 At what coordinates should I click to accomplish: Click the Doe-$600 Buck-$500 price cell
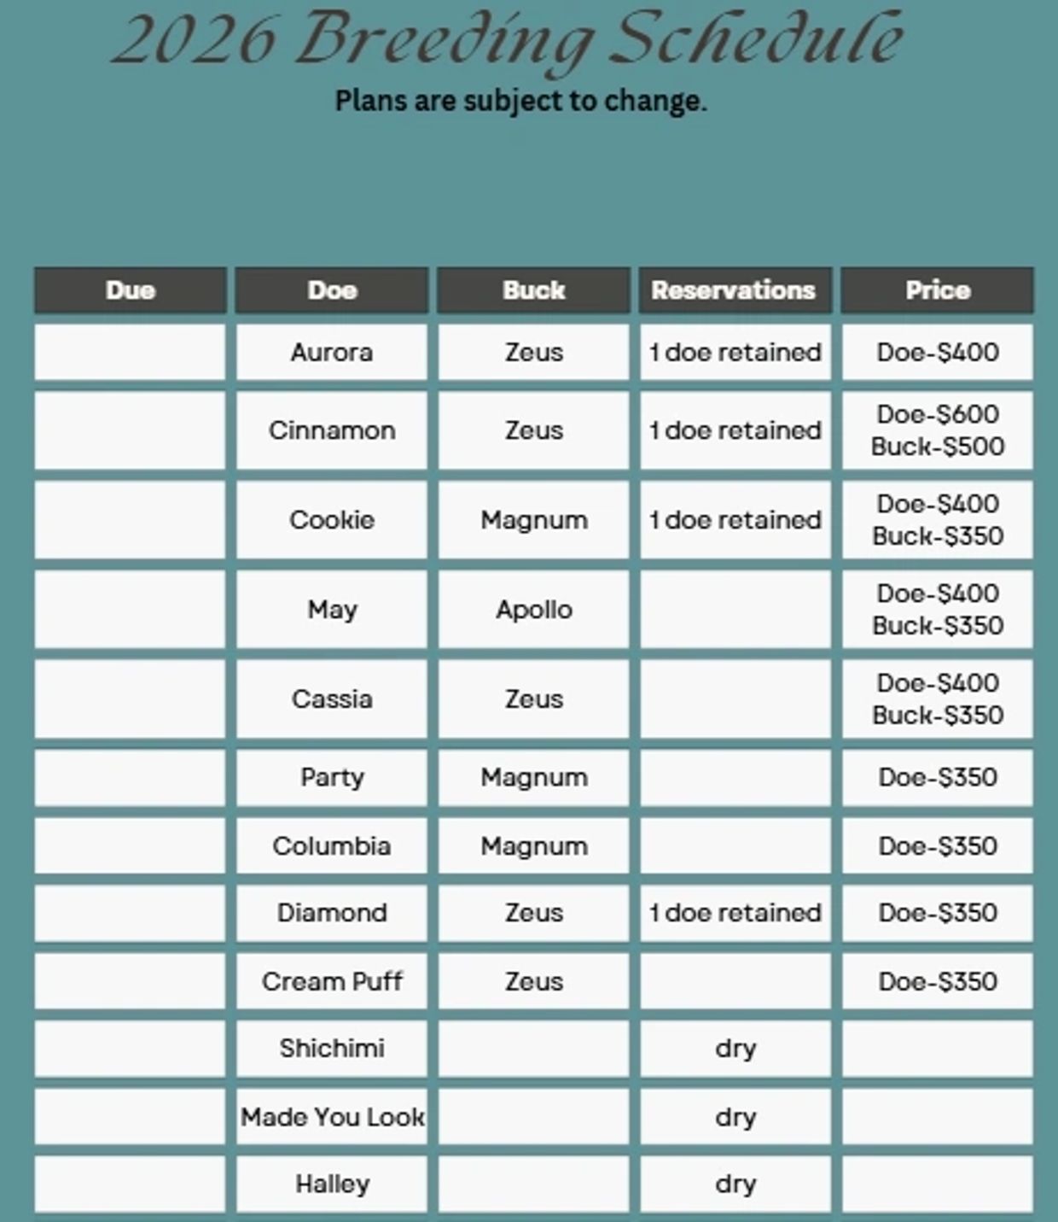pyautogui.click(x=937, y=430)
